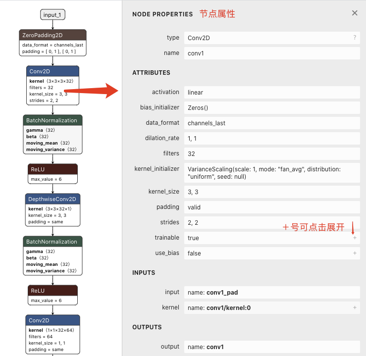
Task: Click the use_bias value false
Action: click(272, 254)
